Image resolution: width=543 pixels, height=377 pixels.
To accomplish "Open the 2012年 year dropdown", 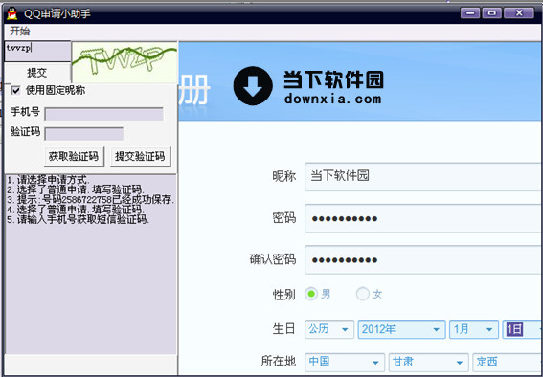I will (401, 329).
